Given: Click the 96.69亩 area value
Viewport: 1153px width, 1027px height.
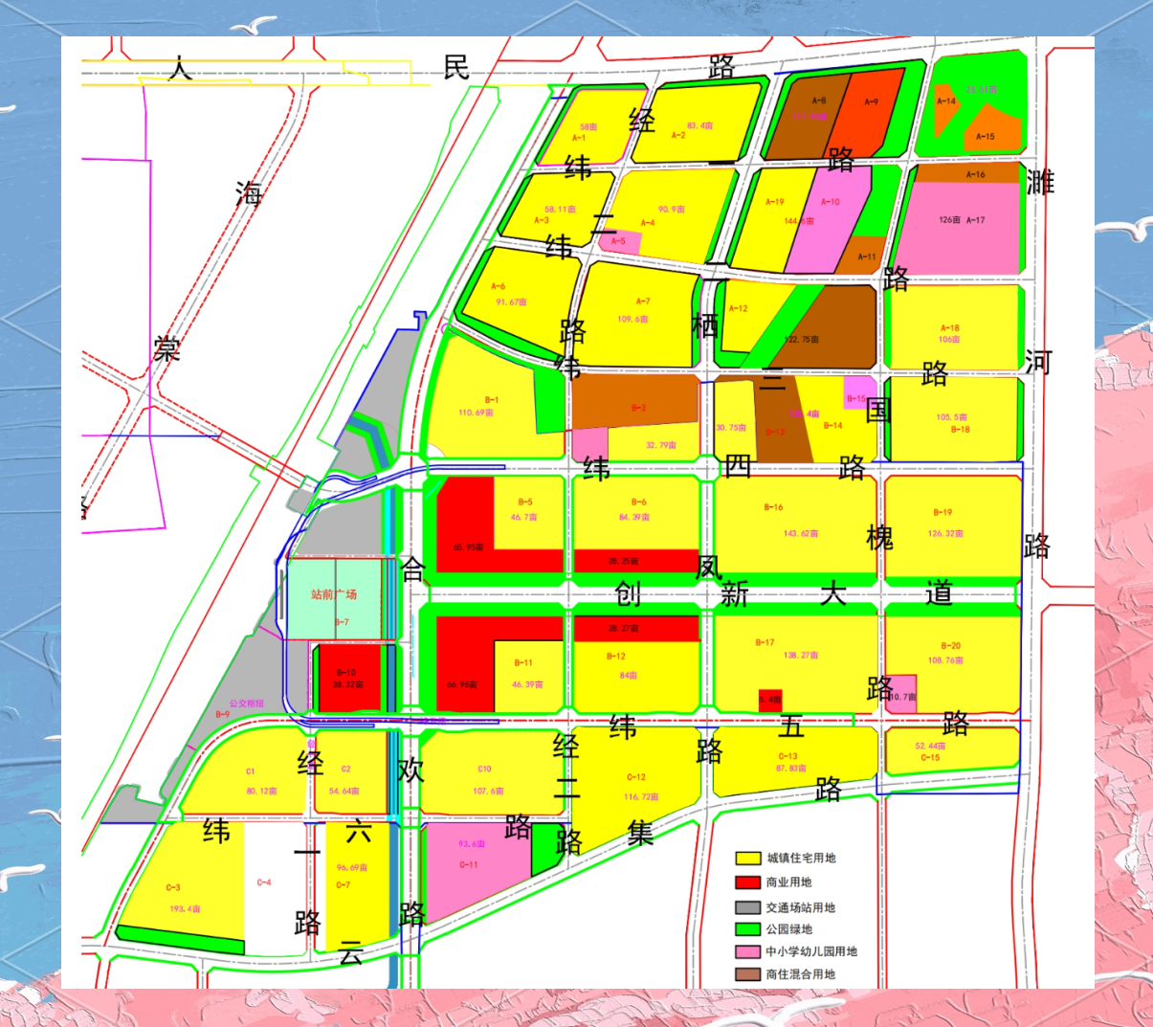Looking at the screenshot, I should (x=351, y=868).
